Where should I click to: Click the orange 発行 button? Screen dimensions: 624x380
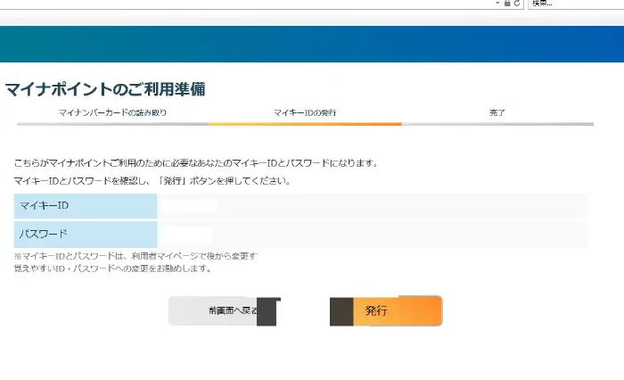click(386, 310)
